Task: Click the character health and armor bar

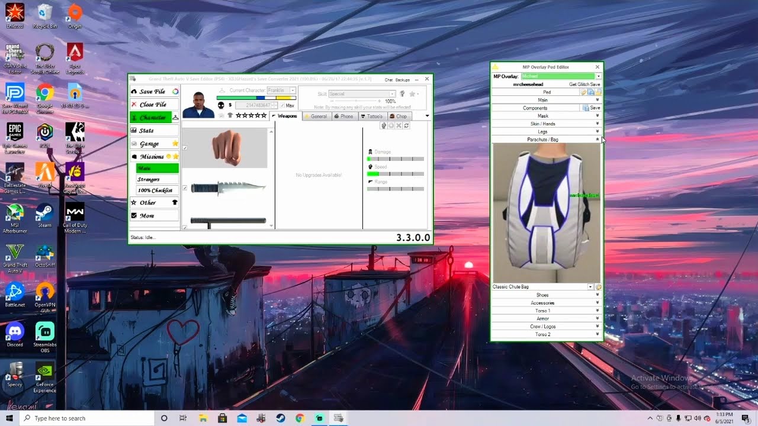Action: tap(256, 98)
